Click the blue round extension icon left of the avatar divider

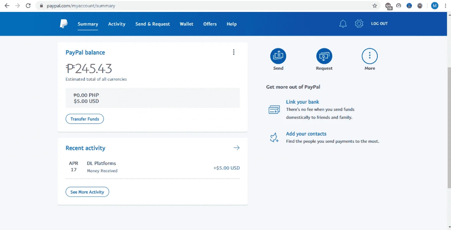(409, 6)
